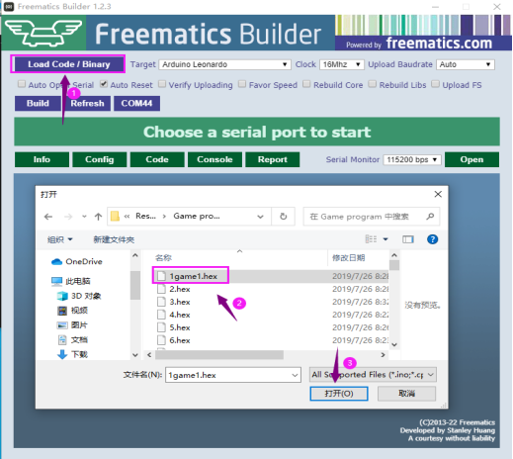
Task: Open the Serial Monitor baud rate dropdown
Action: point(412,160)
